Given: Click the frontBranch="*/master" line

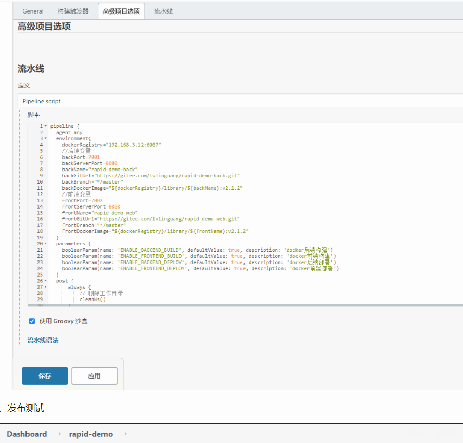Looking at the screenshot, I should 94,225.
